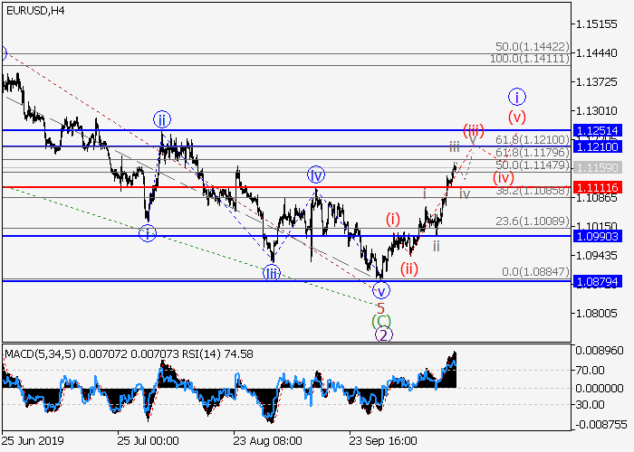Click the 23.6(1.10089) Fibonacci level label
This screenshot has height=452, width=634.
coord(534,220)
